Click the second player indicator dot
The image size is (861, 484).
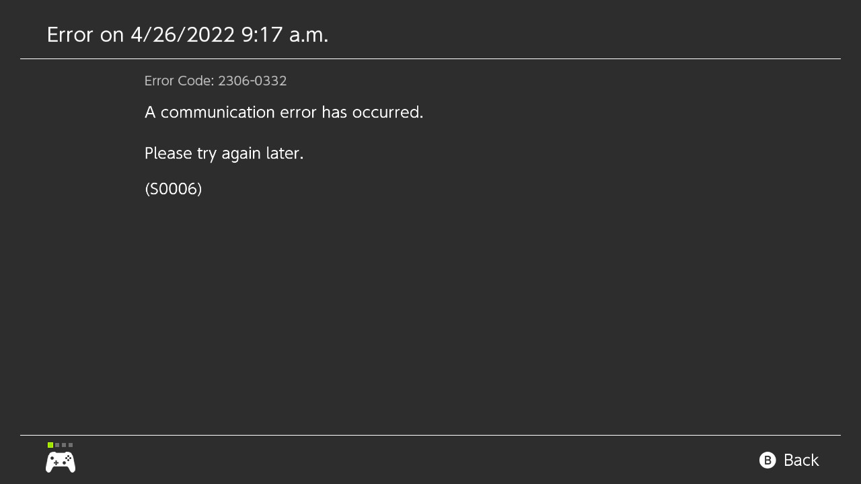(57, 445)
